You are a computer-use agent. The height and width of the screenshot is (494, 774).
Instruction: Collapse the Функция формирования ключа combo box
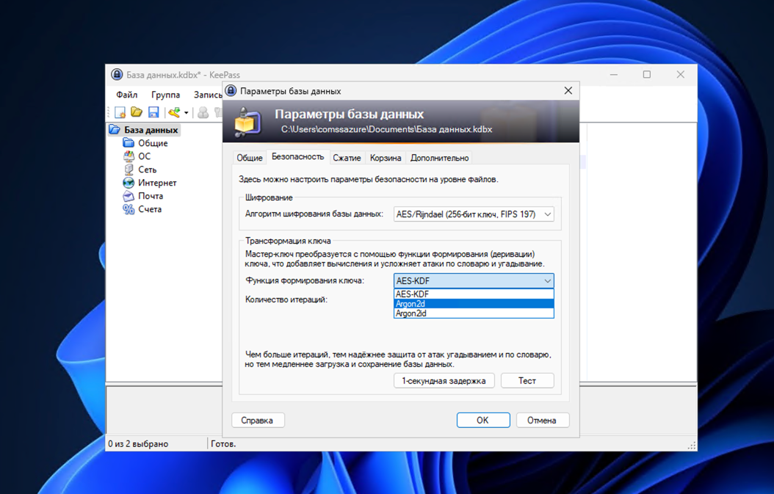click(x=474, y=281)
